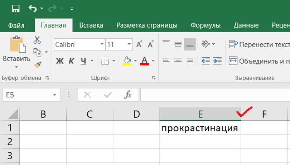
Task: Increase font size with large A
Action: pos(140,44)
